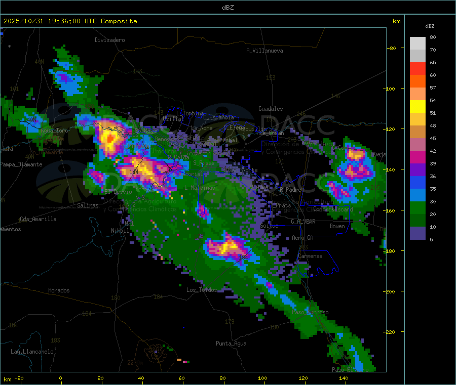Image resolution: width=456 pixels, height=385 pixels.
Task: Click the 2025/10/31 19:36:00 UTC Composite timestamp
Action: [70, 21]
